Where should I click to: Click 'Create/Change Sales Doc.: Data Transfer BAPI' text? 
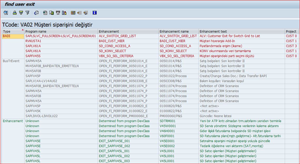233,76
